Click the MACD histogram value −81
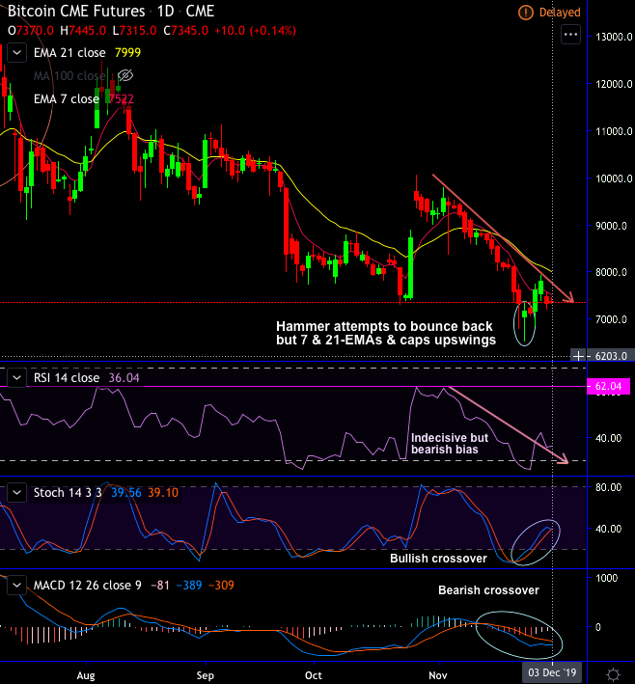 click(160, 585)
